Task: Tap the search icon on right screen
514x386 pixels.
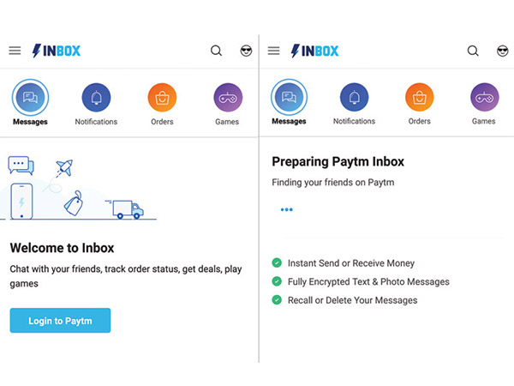Action: (x=473, y=51)
